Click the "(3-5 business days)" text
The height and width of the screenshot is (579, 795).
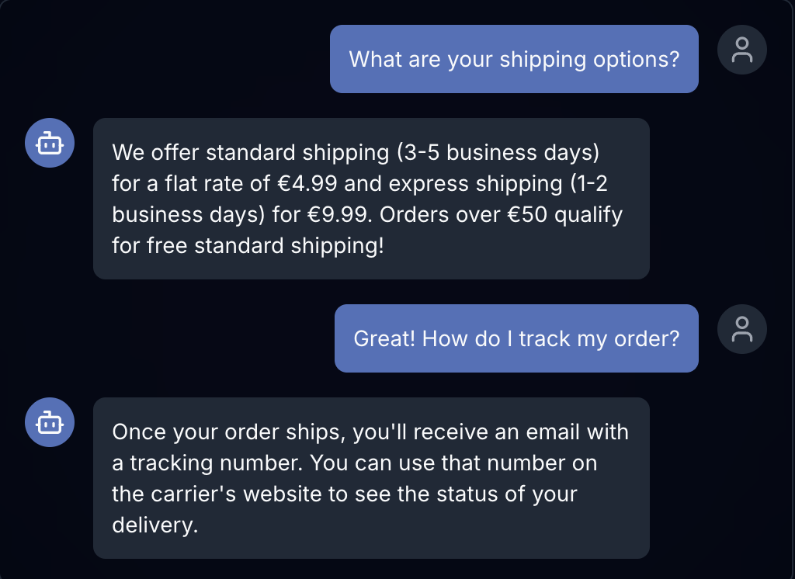[x=498, y=152]
